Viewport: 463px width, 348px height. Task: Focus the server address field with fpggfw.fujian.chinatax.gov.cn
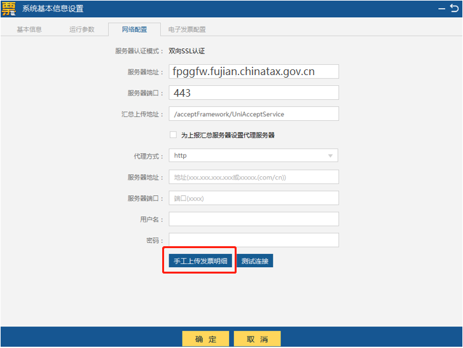(x=254, y=71)
